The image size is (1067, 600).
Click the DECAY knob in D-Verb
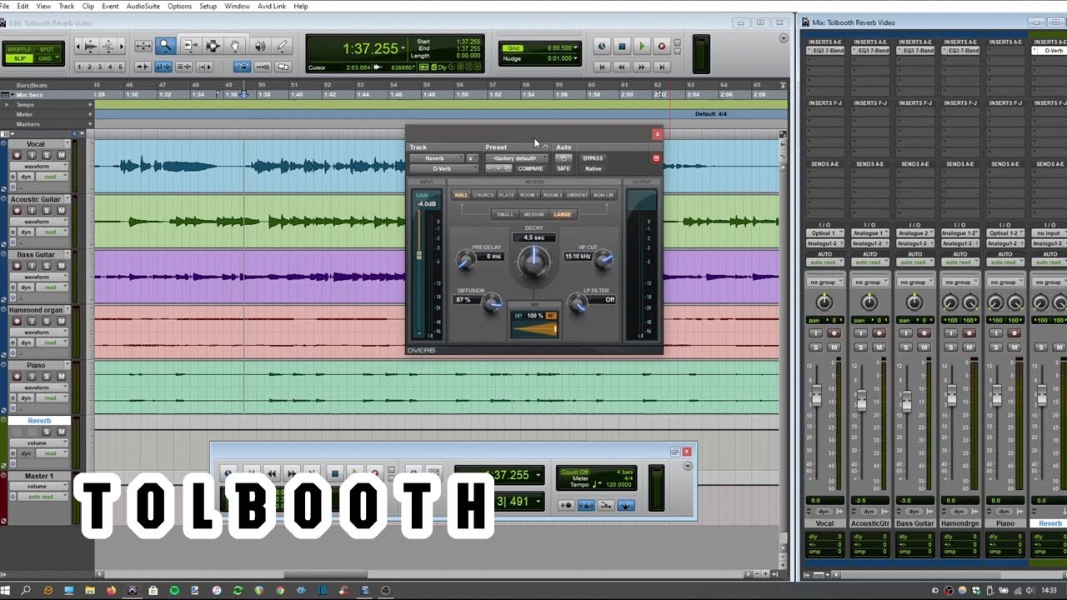533,262
